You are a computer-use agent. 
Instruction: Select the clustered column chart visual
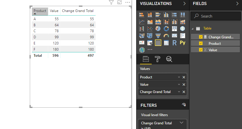(166, 15)
